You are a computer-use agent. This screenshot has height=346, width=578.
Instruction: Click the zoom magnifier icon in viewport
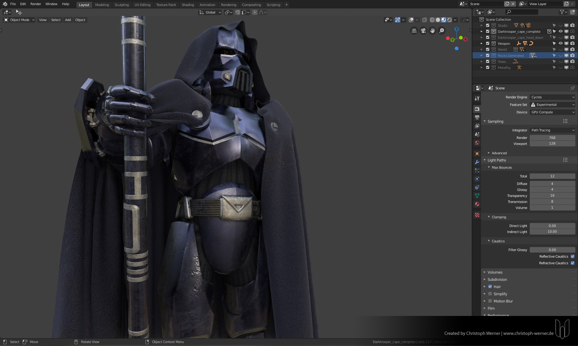442,31
